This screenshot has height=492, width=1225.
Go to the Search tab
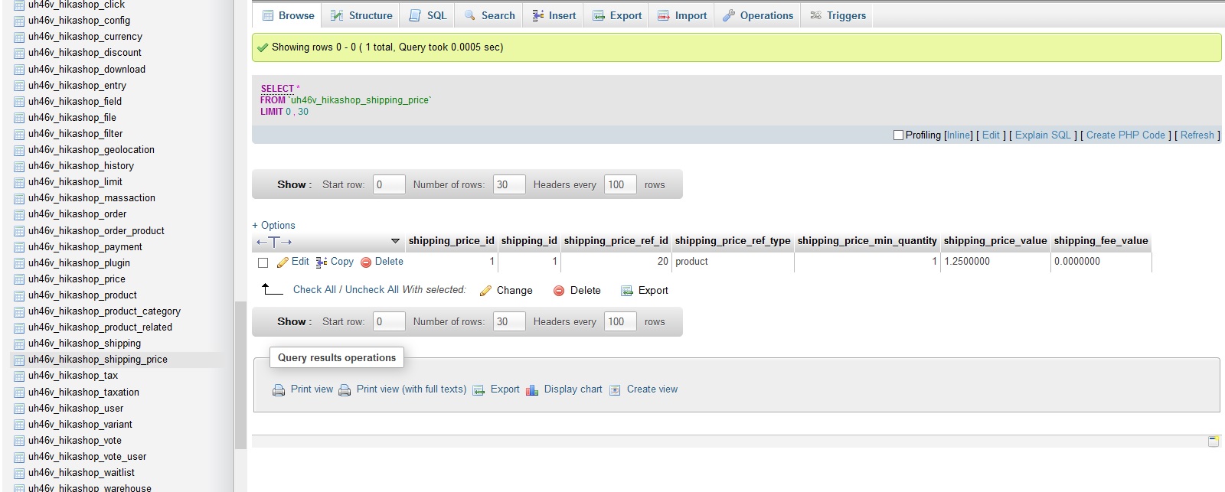pyautogui.click(x=489, y=15)
